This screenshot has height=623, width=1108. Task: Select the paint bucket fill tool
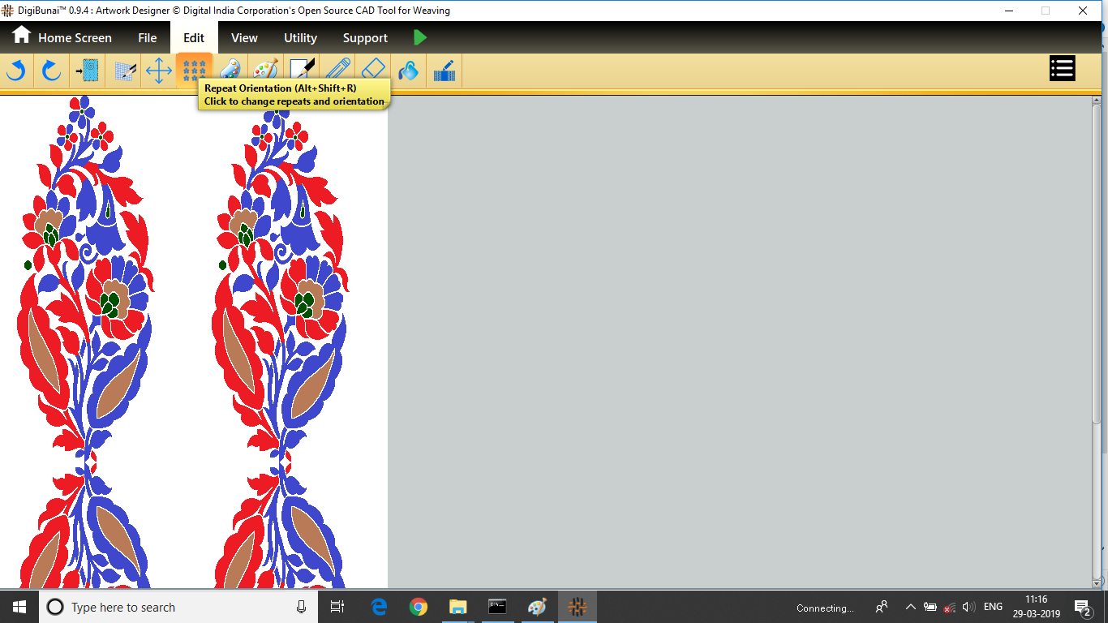coord(409,71)
